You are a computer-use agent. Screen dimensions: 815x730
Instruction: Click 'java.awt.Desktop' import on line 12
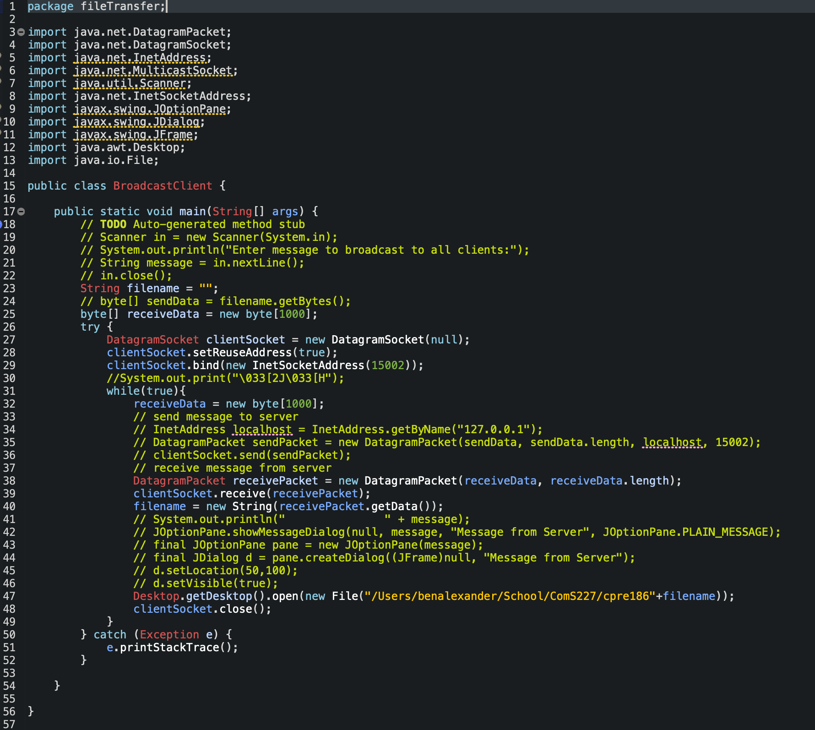pos(127,147)
